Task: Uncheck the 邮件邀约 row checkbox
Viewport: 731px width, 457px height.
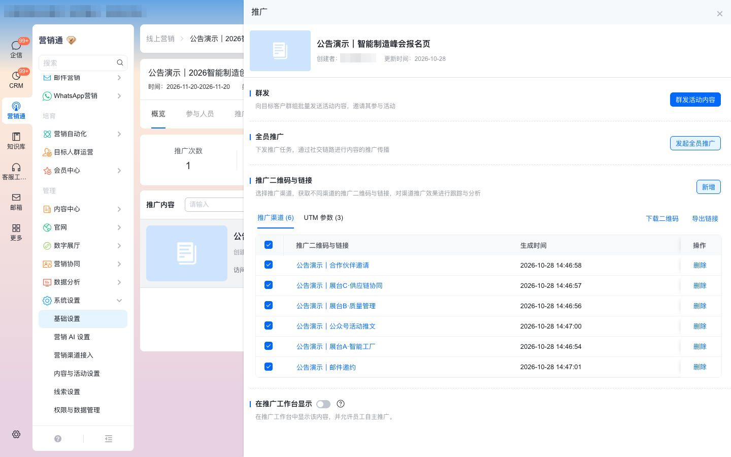Action: point(269,367)
